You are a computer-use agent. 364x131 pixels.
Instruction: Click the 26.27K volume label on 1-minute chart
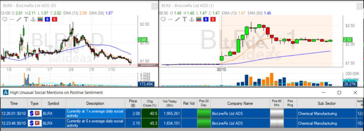point(350,84)
